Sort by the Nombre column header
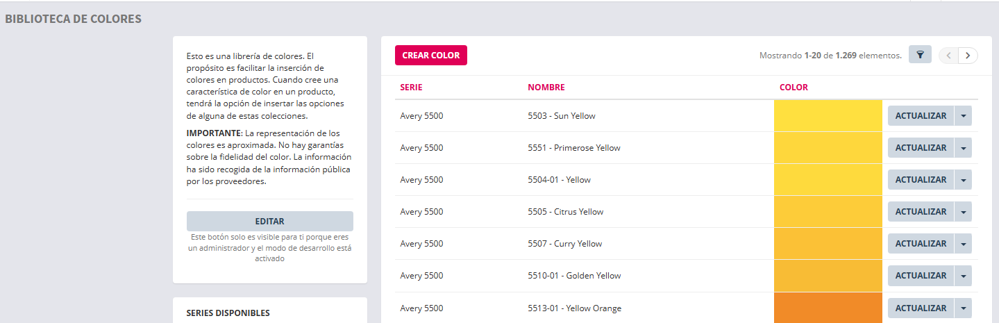 [x=546, y=88]
